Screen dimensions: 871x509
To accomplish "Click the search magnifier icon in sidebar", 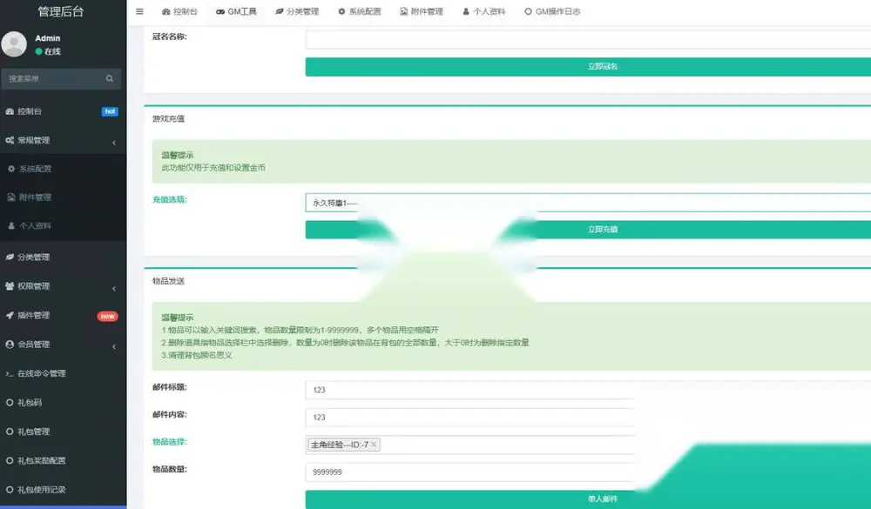I will coord(110,79).
